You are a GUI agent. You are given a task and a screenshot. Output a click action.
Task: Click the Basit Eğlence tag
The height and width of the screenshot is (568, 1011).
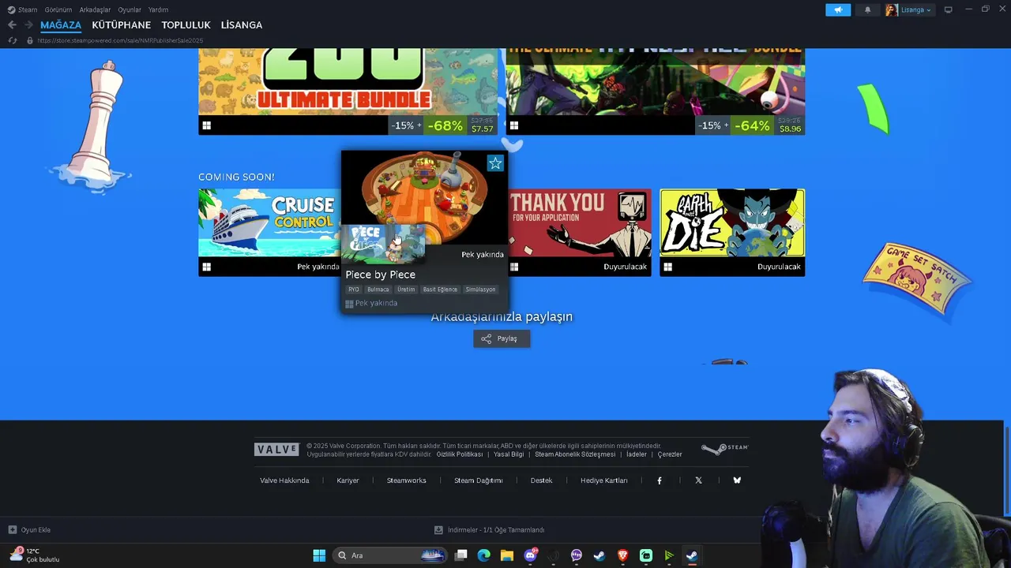click(440, 290)
